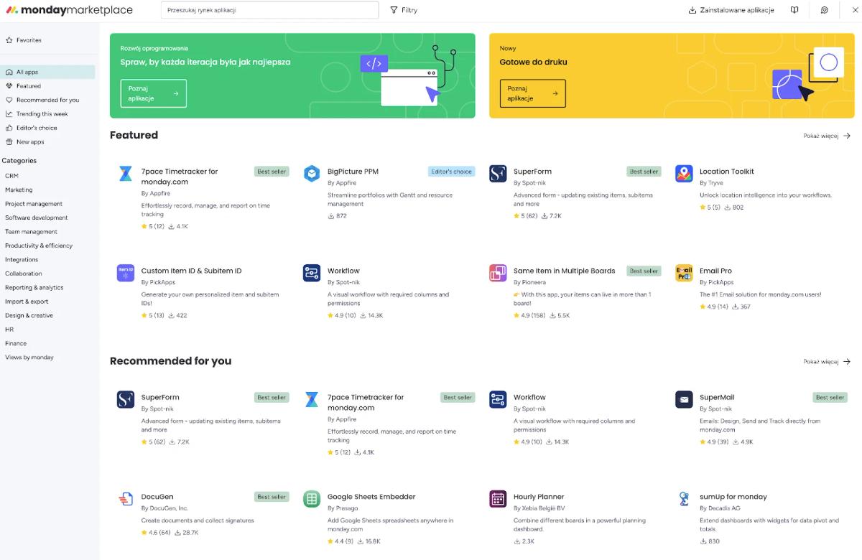Open the SuperMail app icon
This screenshot has width=862, height=560.
pos(684,399)
